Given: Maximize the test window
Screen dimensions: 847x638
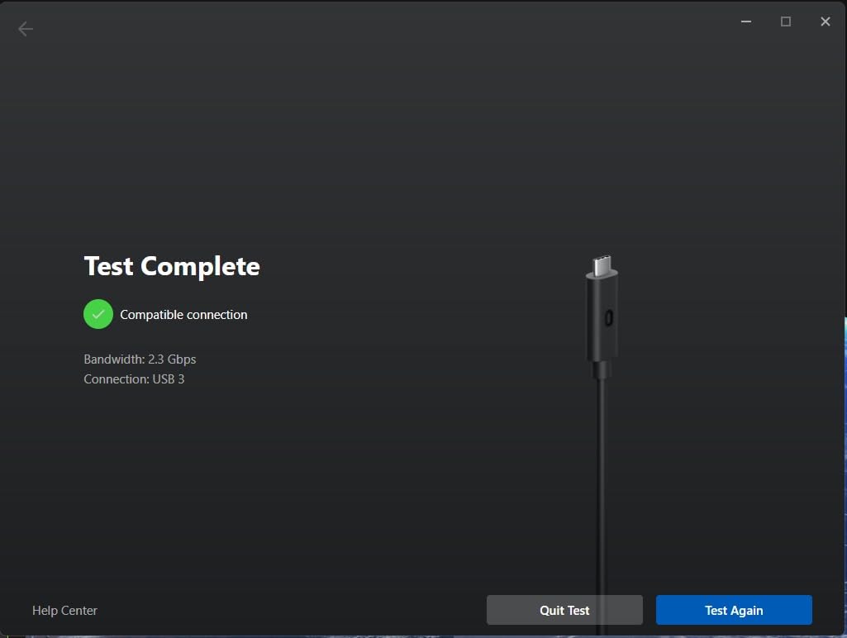Looking at the screenshot, I should [x=786, y=21].
